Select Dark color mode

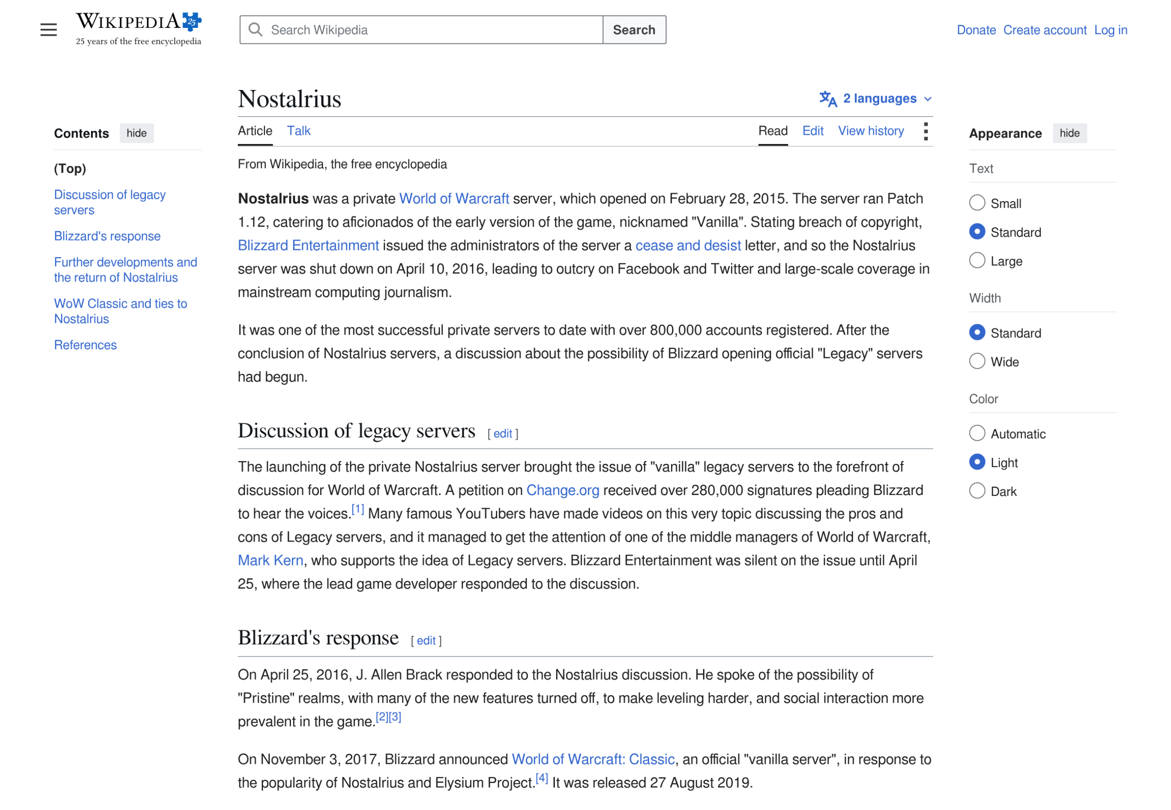coord(977,491)
